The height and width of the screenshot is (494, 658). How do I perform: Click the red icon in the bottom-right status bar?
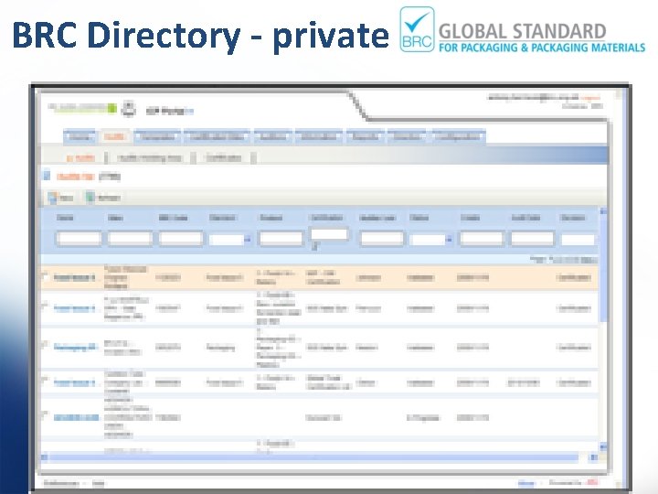[592, 483]
